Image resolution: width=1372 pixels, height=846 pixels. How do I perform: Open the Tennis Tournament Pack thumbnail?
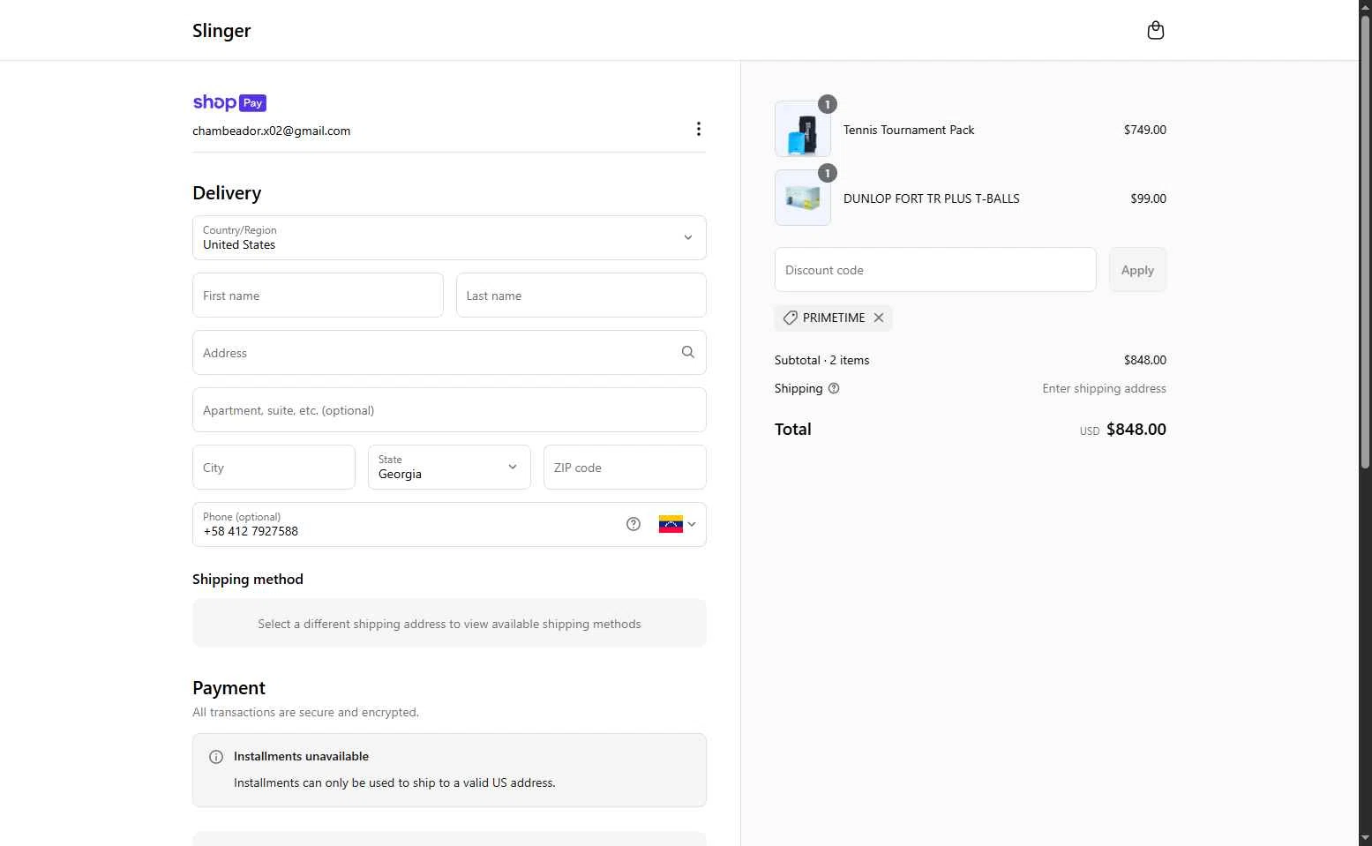coord(802,129)
